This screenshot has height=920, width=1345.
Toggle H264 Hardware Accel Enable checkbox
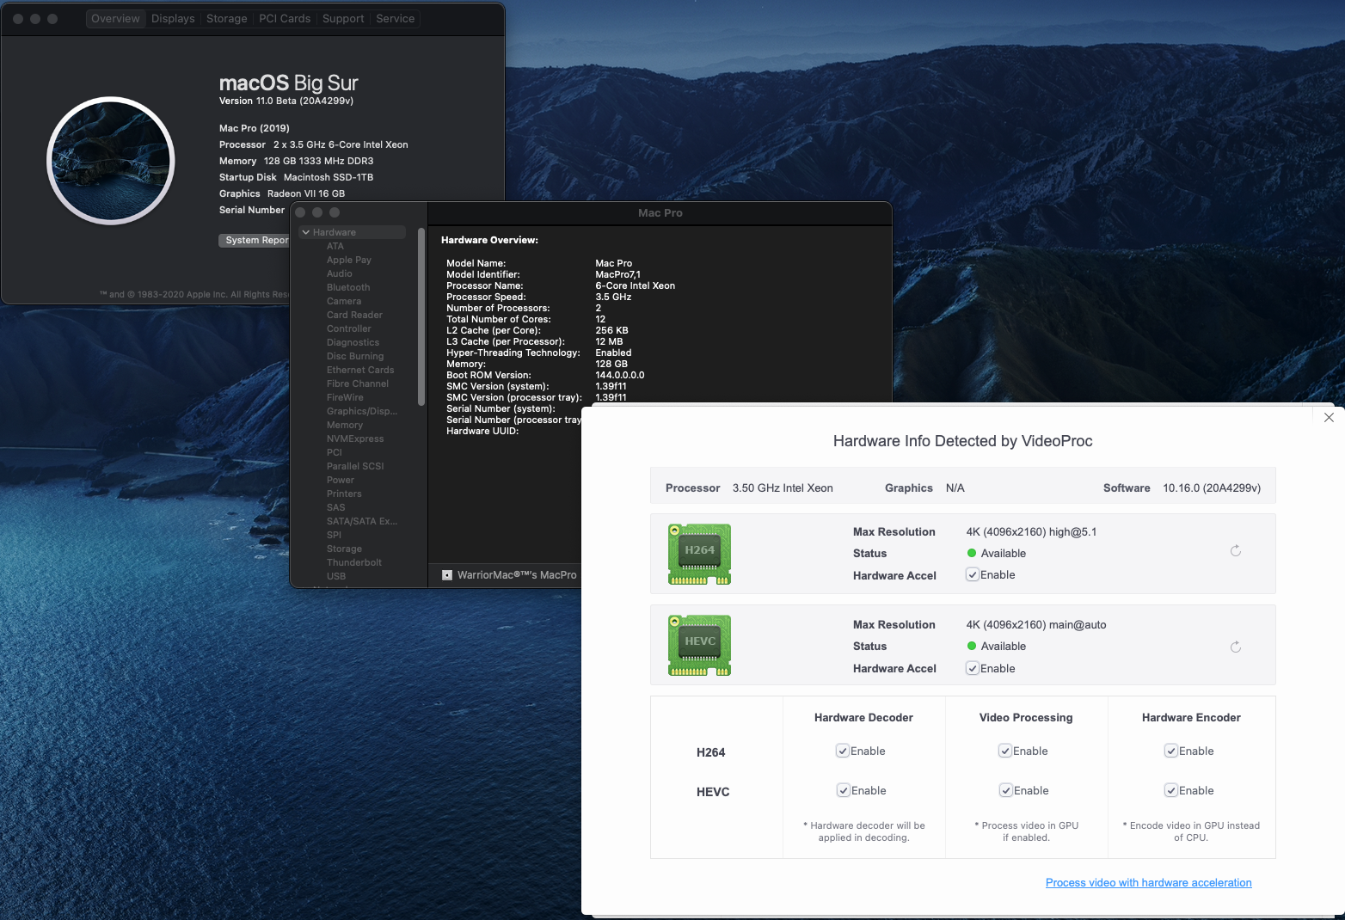click(973, 575)
